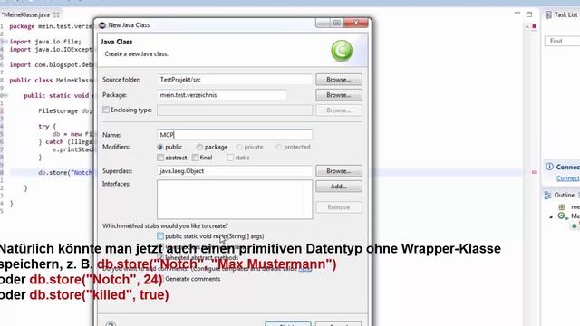Select the class icon in Outline tree
The width and height of the screenshot is (580, 326).
[562, 216]
